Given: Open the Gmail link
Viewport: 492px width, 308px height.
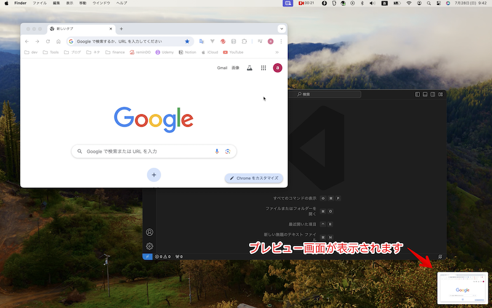Looking at the screenshot, I should click(222, 68).
